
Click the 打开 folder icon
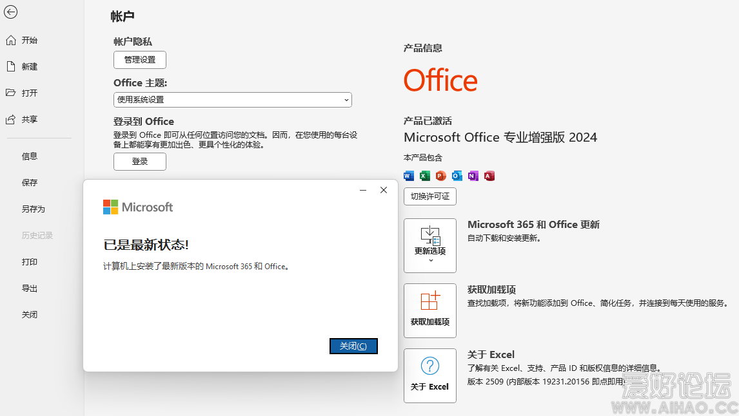tap(11, 93)
